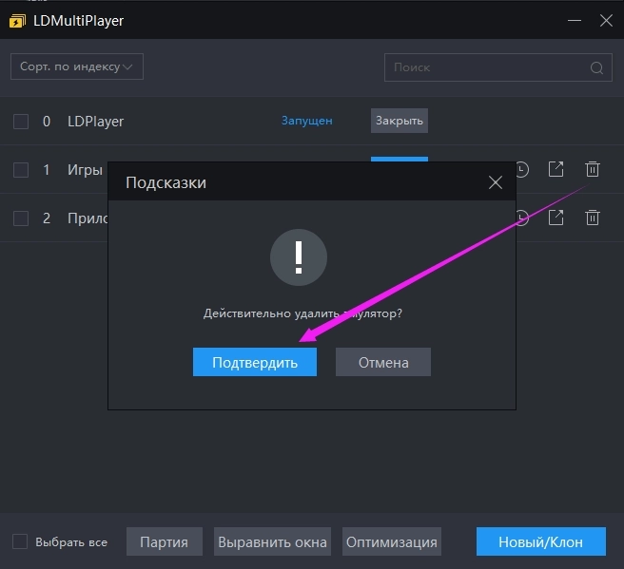This screenshot has height=569, width=624.
Task: Tick the checkbox for emulator row 2
Action: [x=21, y=218]
